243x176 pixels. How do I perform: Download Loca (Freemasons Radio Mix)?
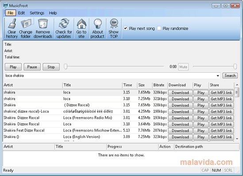[x=180, y=118]
